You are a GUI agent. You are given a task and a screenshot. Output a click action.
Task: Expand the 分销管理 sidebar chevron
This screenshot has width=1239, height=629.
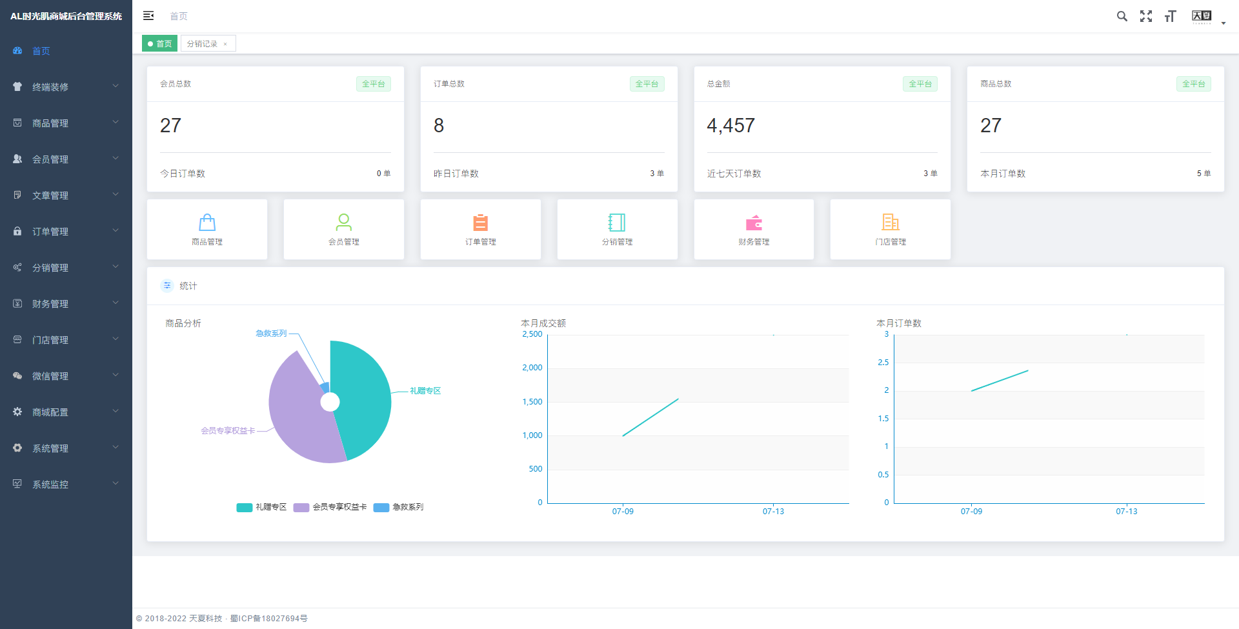pos(116,266)
